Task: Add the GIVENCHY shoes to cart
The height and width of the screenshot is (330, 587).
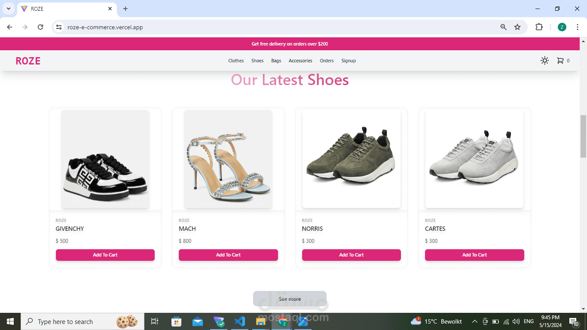Action: click(105, 255)
